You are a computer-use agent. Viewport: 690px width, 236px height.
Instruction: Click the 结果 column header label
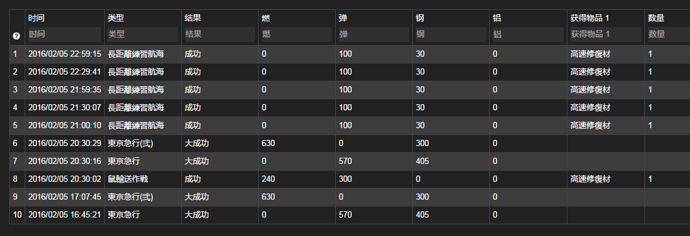[193, 18]
